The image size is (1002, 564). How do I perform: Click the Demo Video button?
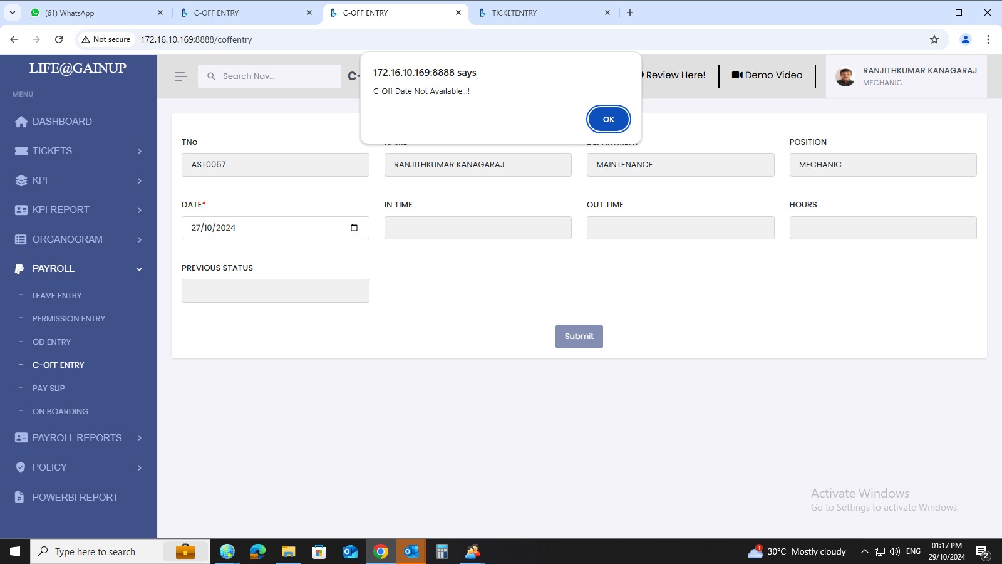tap(767, 76)
